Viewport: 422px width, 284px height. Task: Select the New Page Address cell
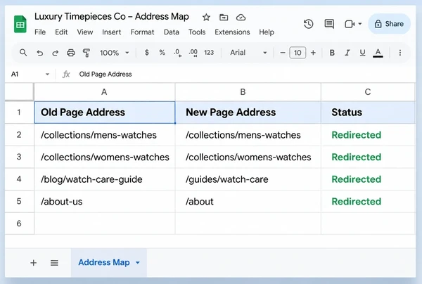(x=248, y=112)
